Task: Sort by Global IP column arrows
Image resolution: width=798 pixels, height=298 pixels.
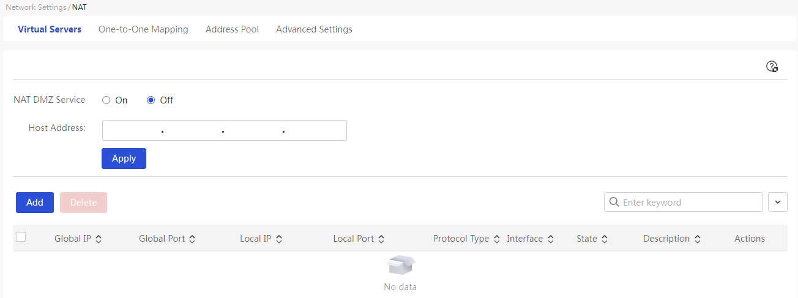Action: click(99, 239)
